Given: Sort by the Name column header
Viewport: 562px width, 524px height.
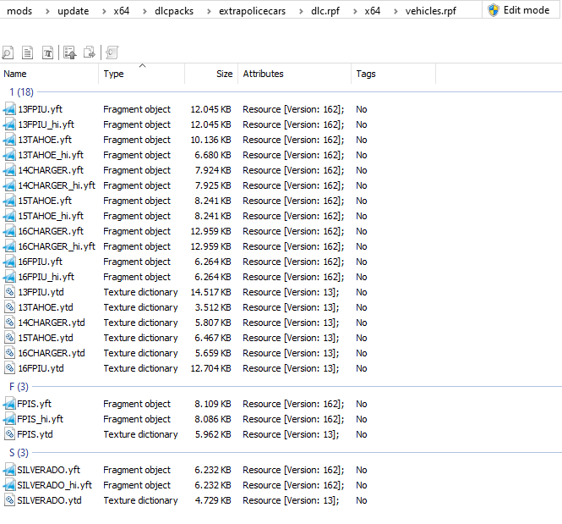Looking at the screenshot, I should [x=50, y=74].
